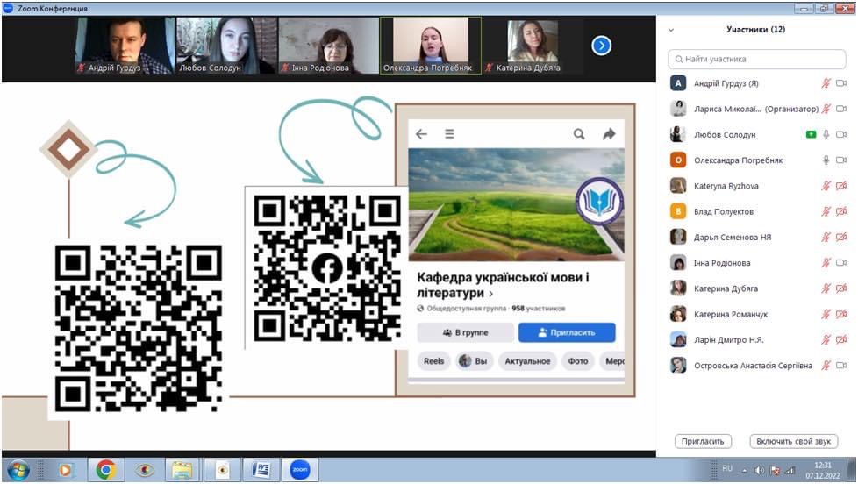
Task: Select Актуальное tab on Facebook slide
Action: [527, 361]
